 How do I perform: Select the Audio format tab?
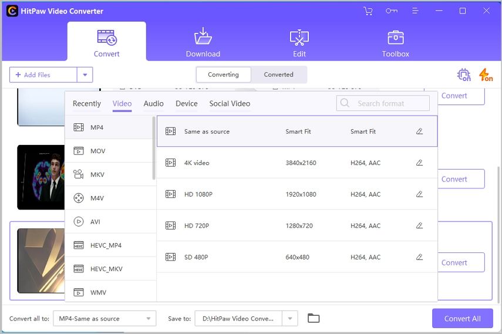coord(154,104)
